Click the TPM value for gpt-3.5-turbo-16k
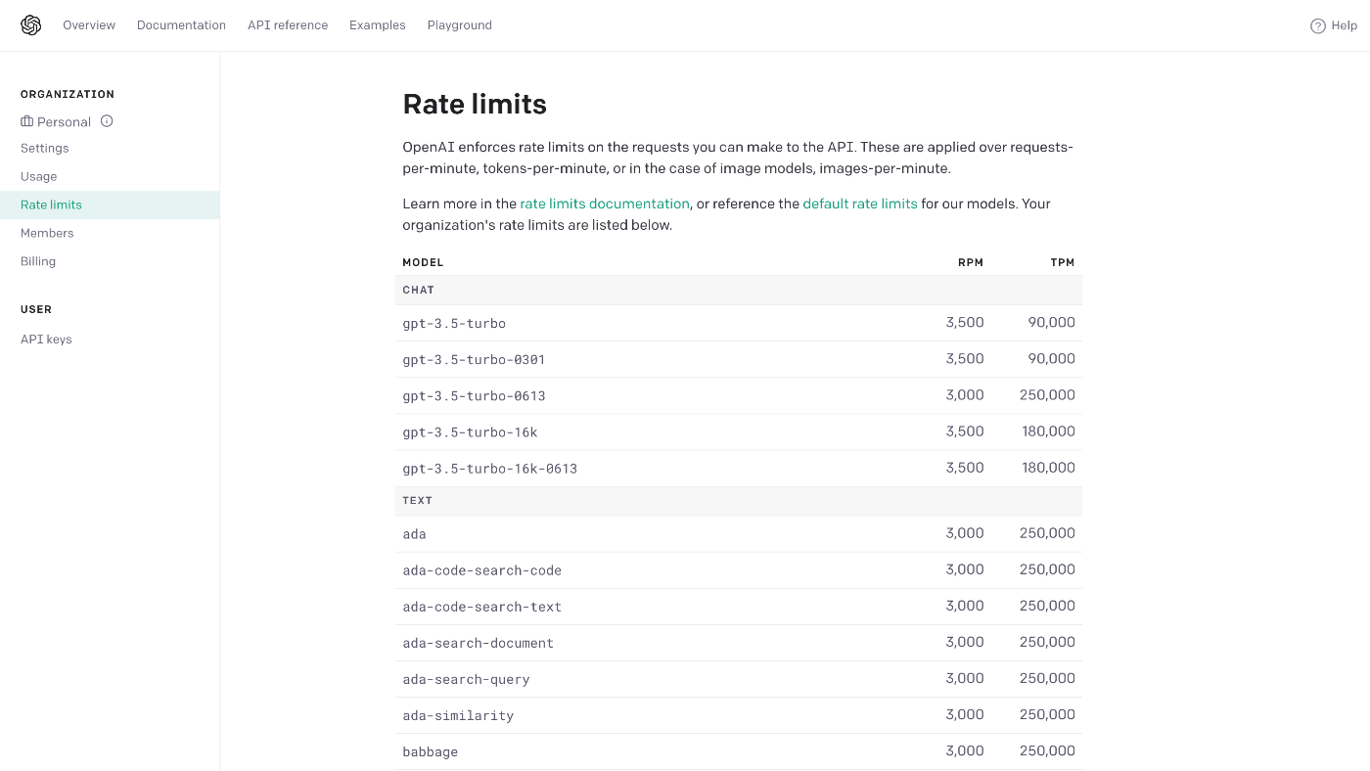 click(1049, 431)
